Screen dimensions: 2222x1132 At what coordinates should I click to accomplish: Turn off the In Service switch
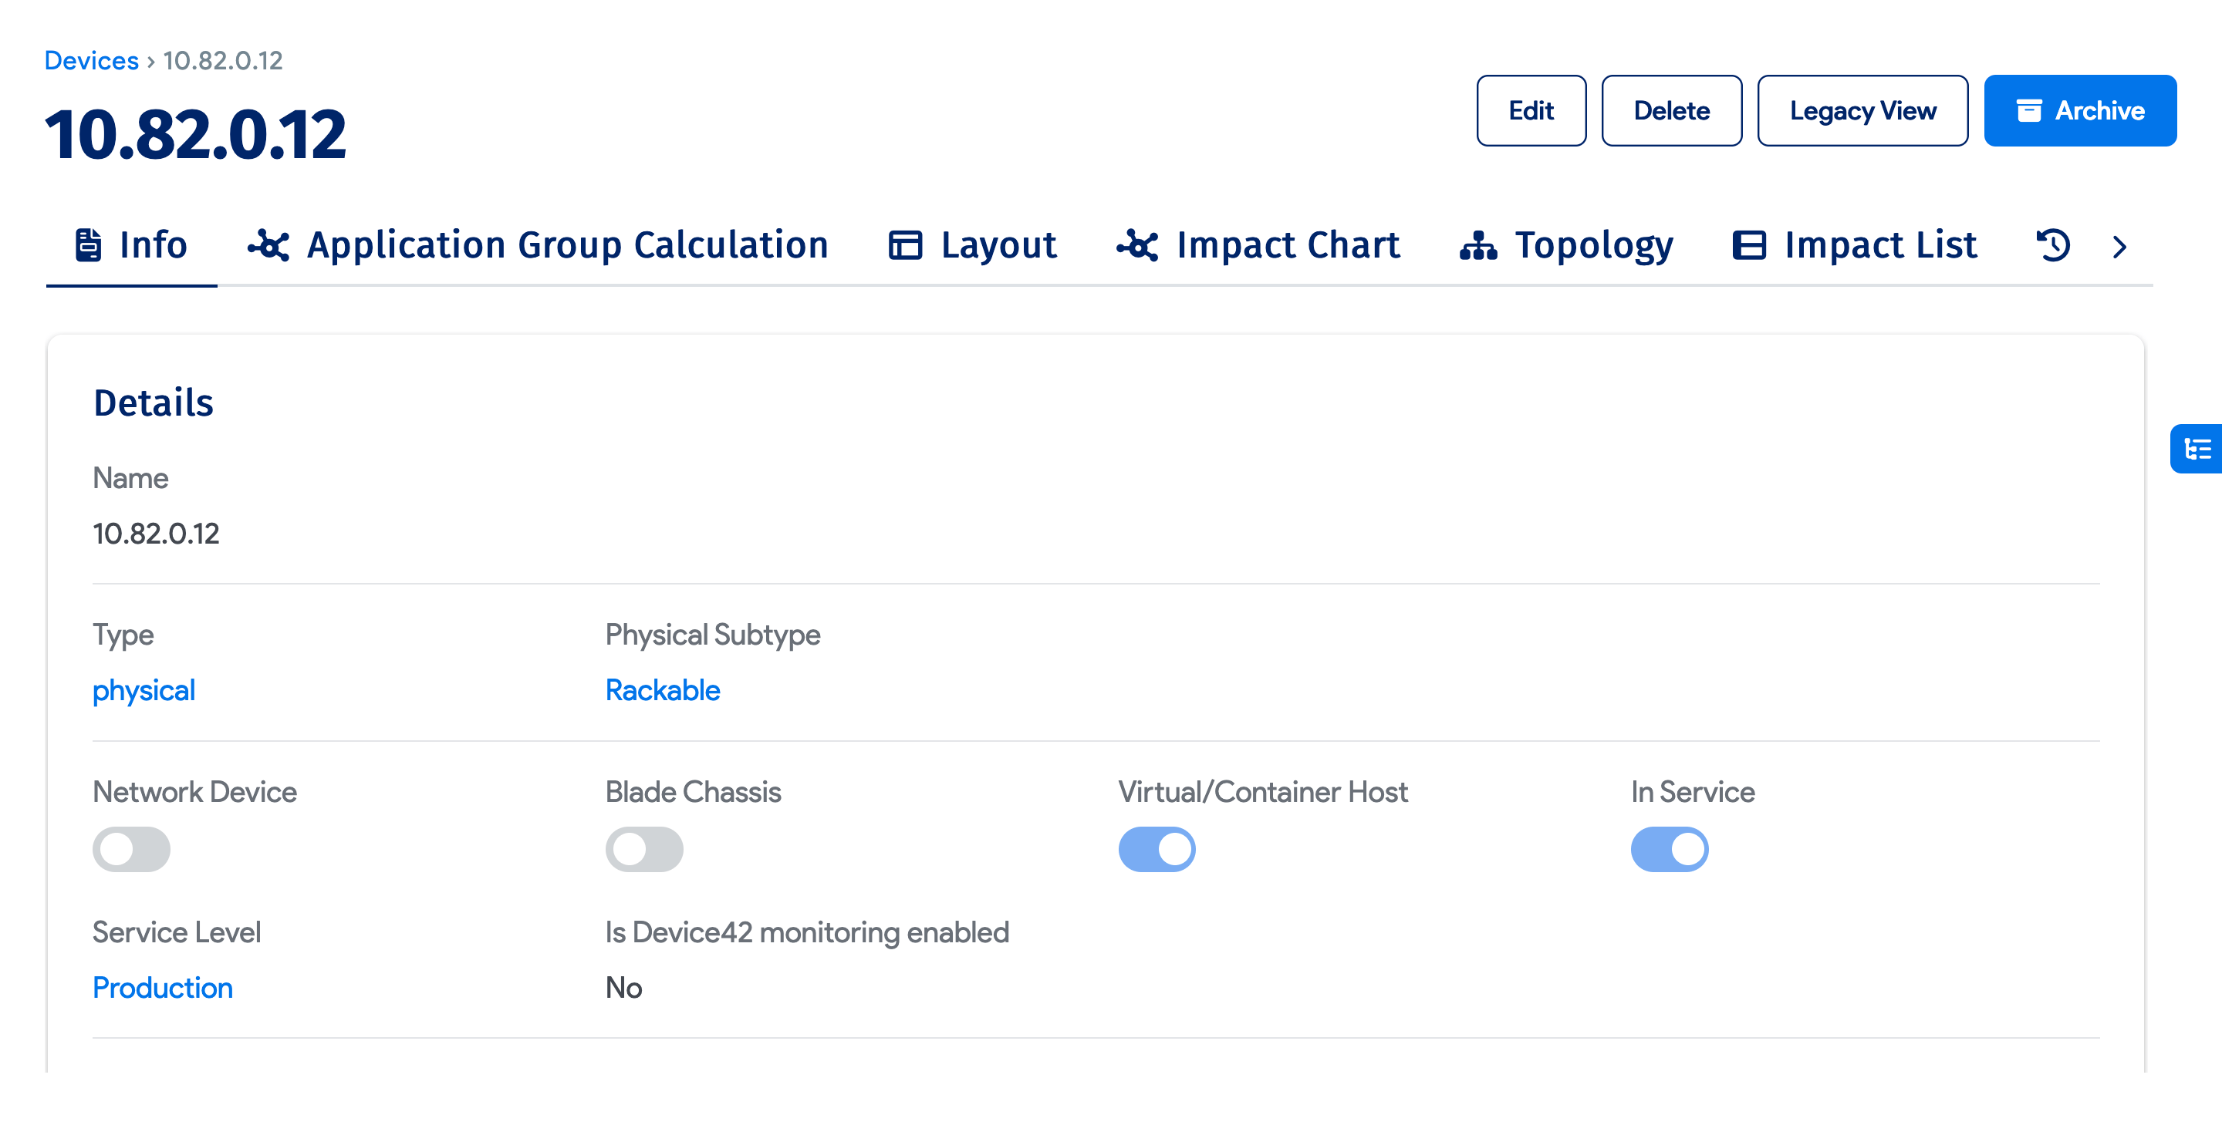[1668, 849]
